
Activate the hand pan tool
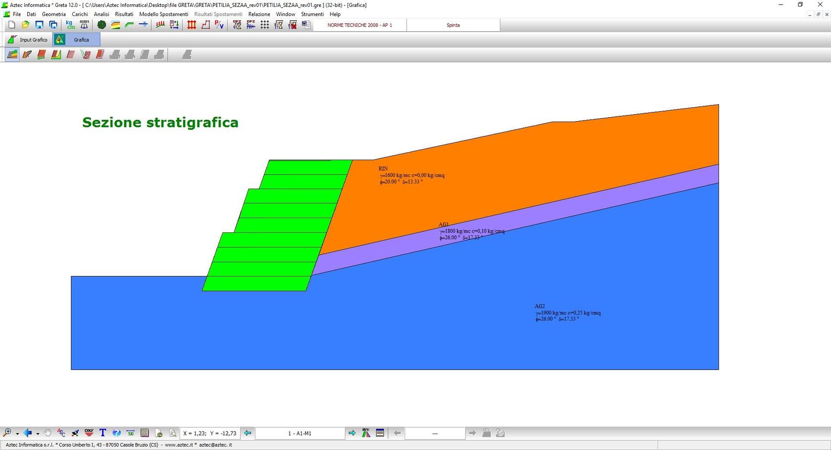(48, 433)
